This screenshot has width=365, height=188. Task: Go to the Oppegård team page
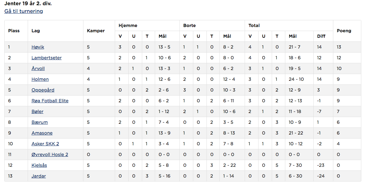[43, 90]
